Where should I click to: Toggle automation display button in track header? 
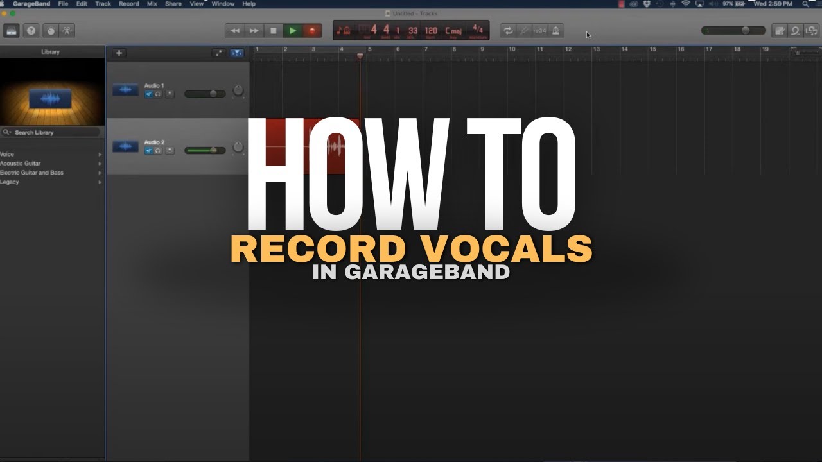coord(219,53)
